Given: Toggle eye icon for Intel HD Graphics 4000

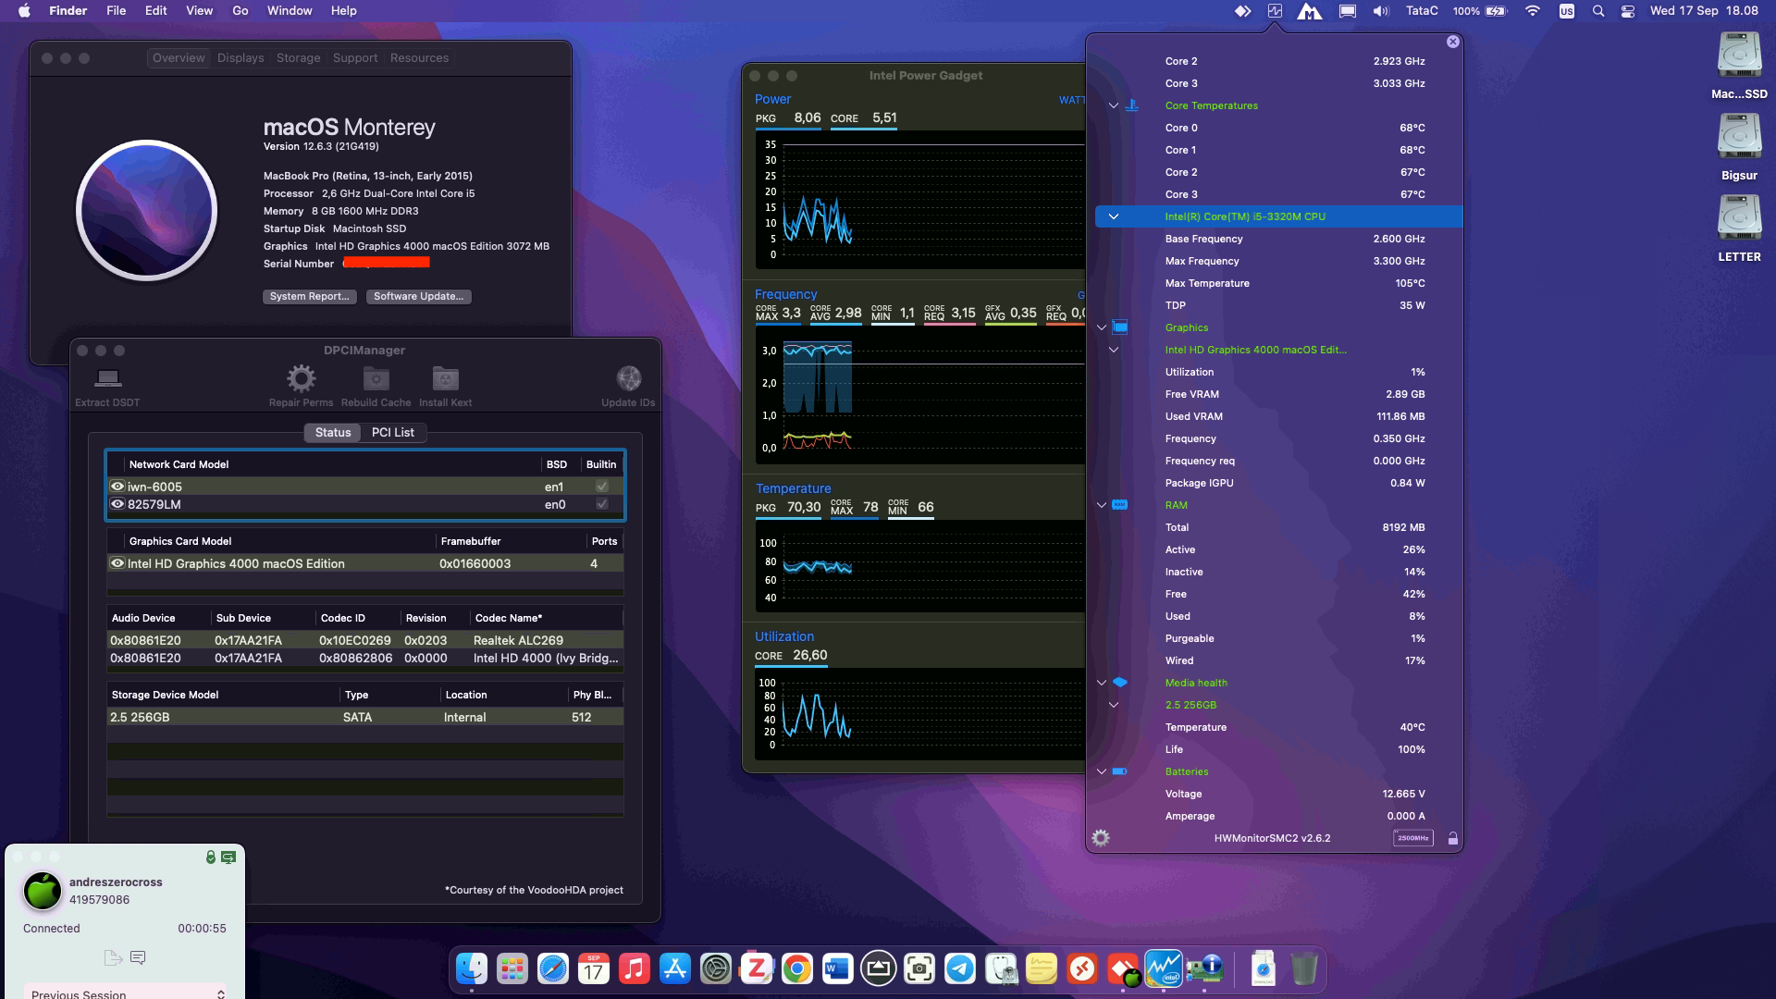Looking at the screenshot, I should click(x=117, y=563).
